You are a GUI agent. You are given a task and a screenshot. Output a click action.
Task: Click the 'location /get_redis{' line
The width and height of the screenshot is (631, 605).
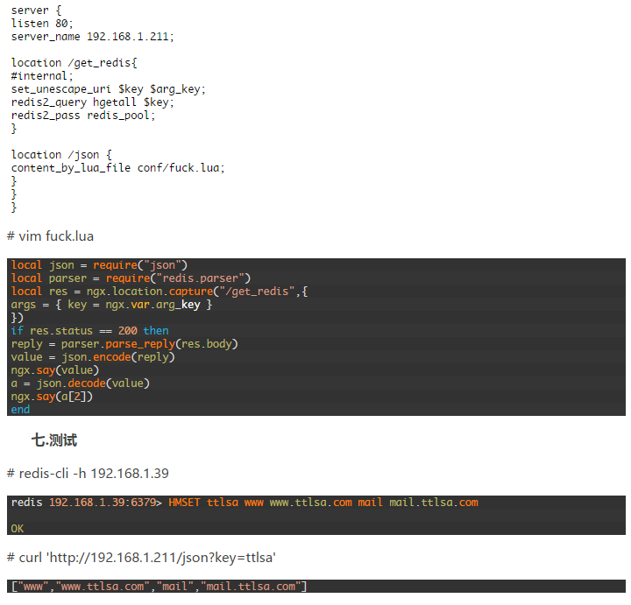[74, 63]
